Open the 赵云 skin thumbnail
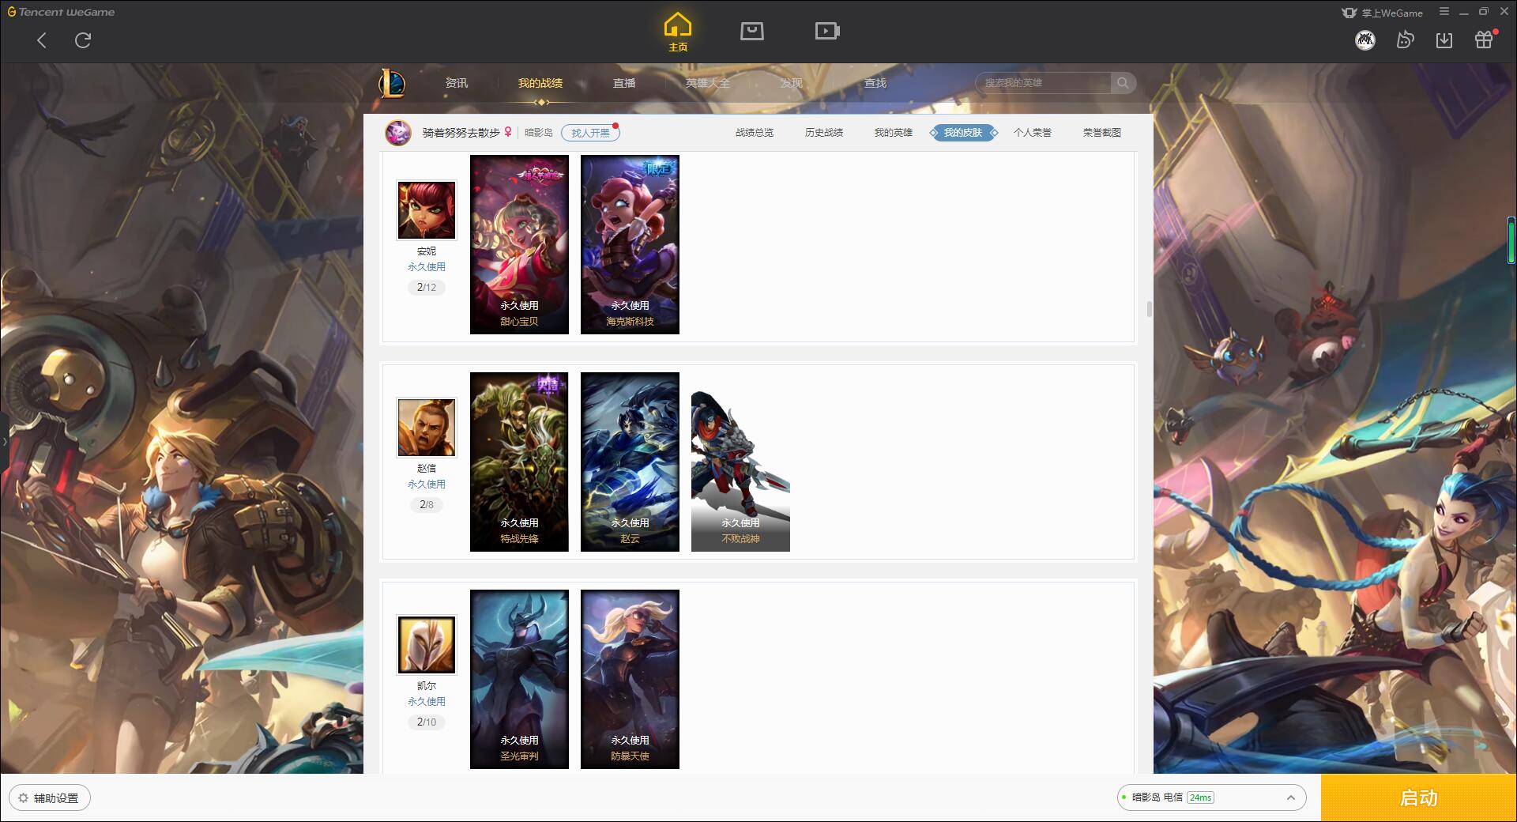 pos(630,462)
